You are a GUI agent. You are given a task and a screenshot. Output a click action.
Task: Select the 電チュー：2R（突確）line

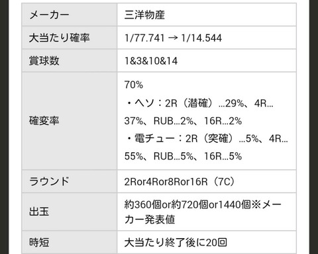coord(207,138)
